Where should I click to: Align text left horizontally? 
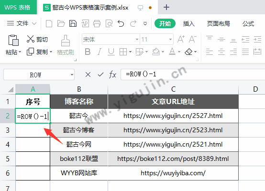click(210, 52)
